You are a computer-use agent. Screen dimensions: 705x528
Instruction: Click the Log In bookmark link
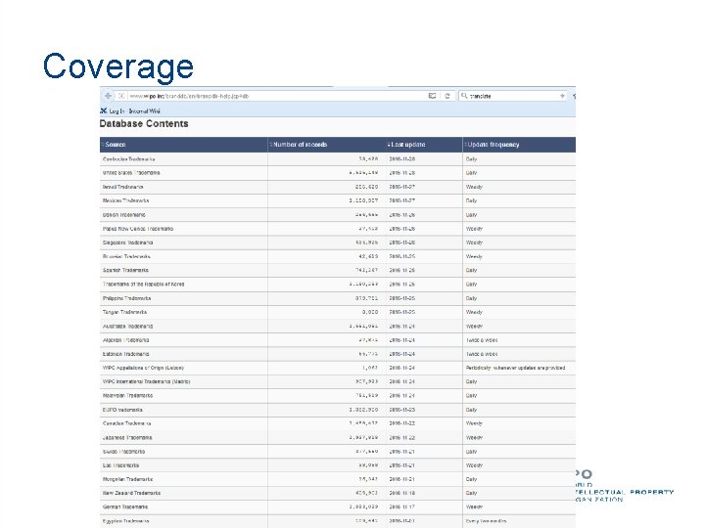click(117, 110)
